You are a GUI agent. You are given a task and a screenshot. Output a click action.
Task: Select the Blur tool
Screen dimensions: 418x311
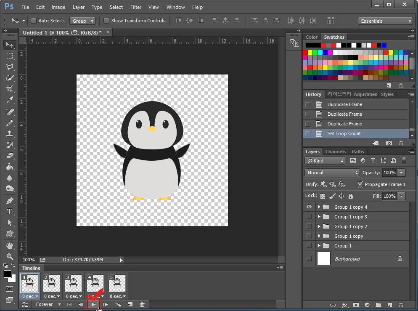10,178
